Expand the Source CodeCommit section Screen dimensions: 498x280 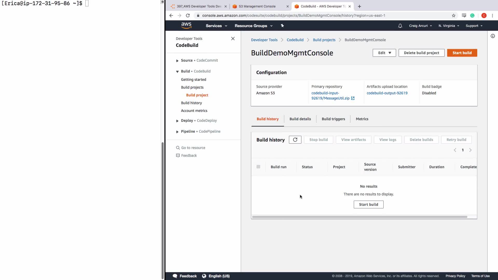click(177, 60)
